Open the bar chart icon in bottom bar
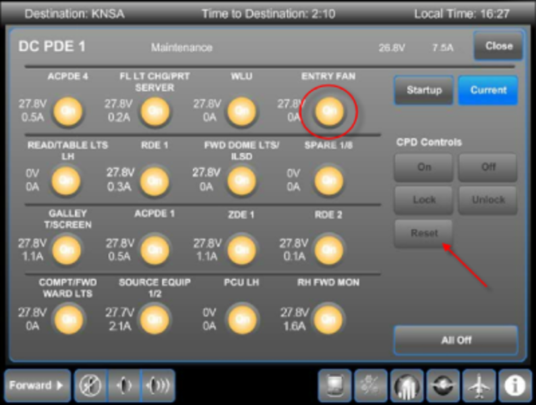 coord(407,386)
